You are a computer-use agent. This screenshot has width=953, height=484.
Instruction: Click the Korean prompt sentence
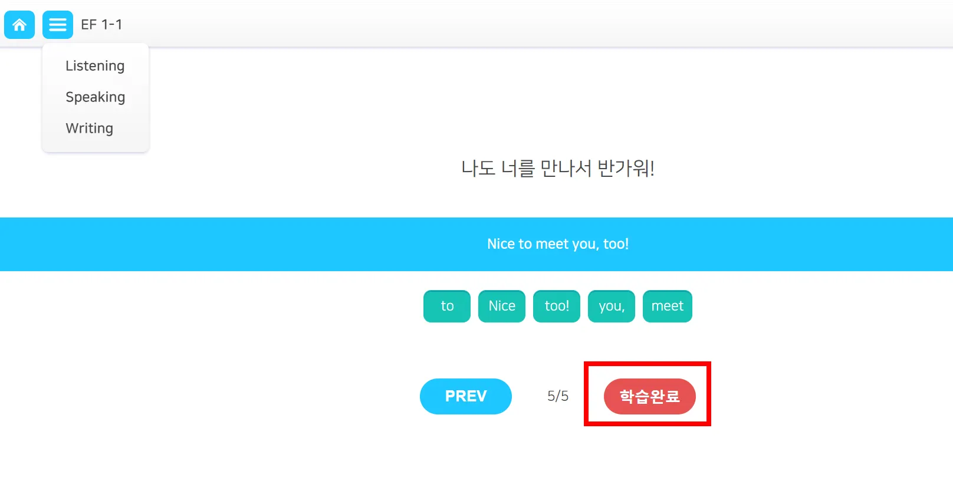[x=558, y=169]
